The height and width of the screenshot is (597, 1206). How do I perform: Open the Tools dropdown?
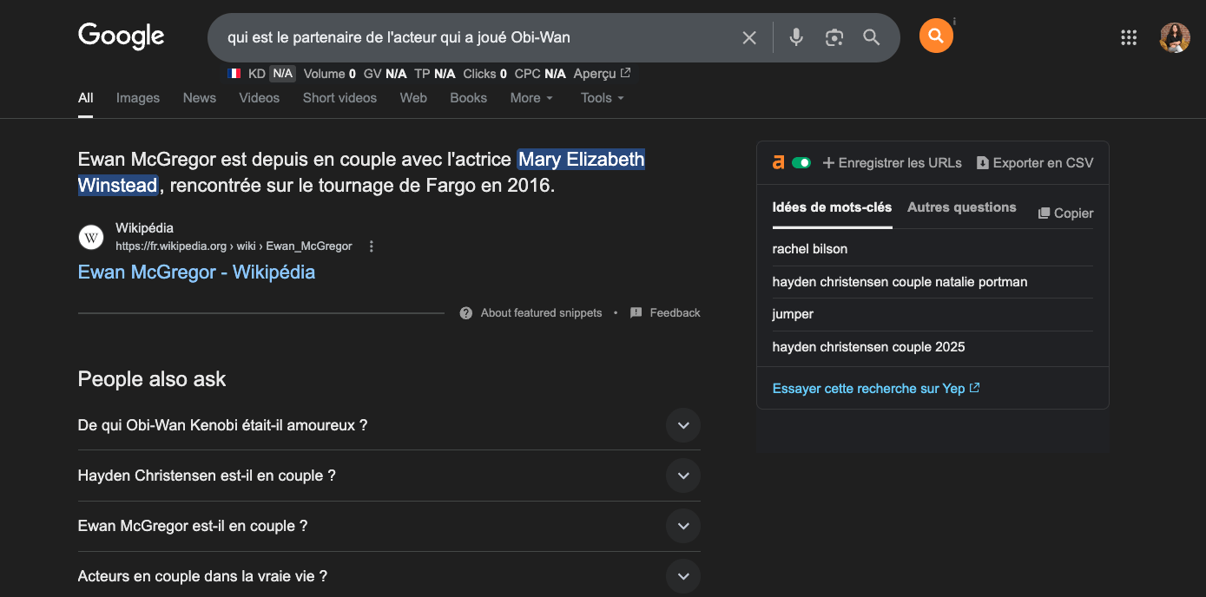[601, 98]
